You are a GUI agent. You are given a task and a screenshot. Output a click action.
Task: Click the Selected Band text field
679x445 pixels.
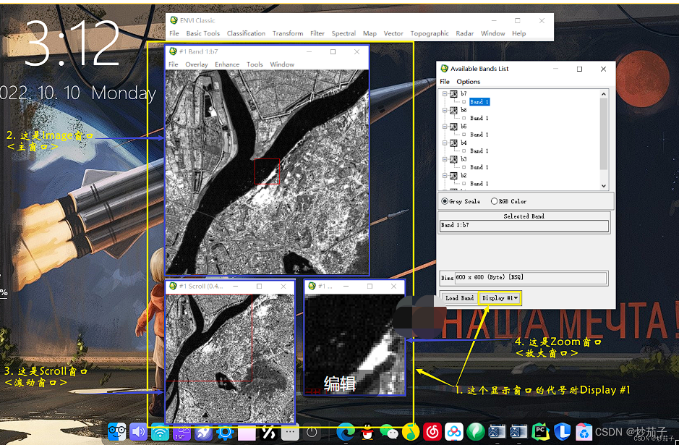tap(524, 225)
